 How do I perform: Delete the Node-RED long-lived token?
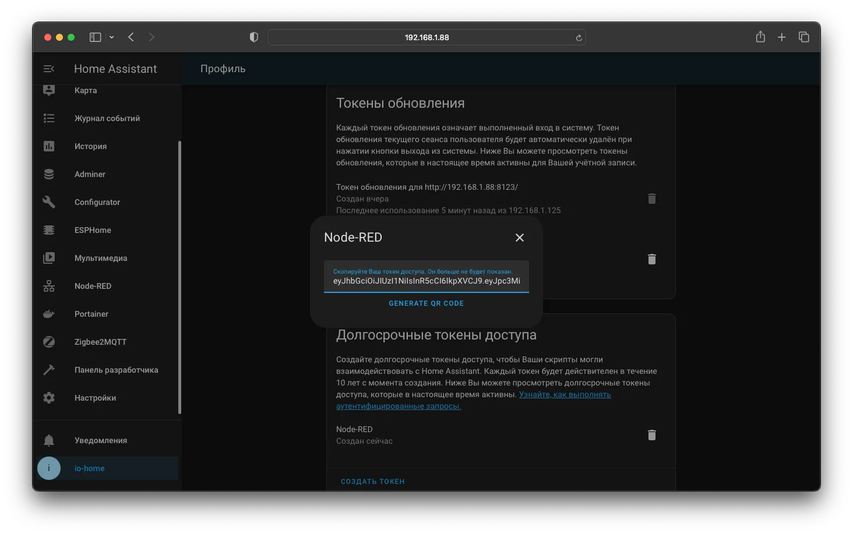coord(652,435)
